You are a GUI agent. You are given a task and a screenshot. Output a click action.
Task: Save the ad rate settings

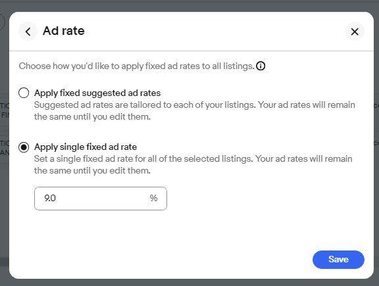coord(338,260)
